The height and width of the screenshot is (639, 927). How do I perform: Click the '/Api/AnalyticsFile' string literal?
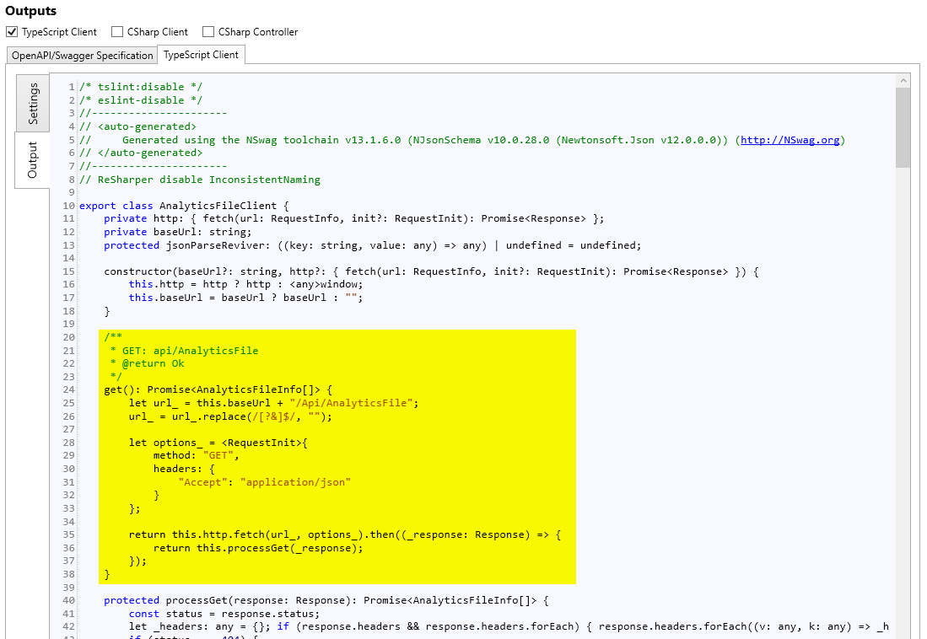[x=351, y=403]
